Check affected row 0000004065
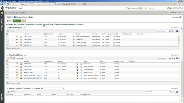 pos(7,39)
